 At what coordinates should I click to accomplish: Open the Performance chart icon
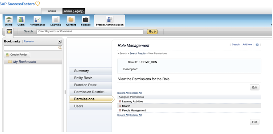click(37, 19)
